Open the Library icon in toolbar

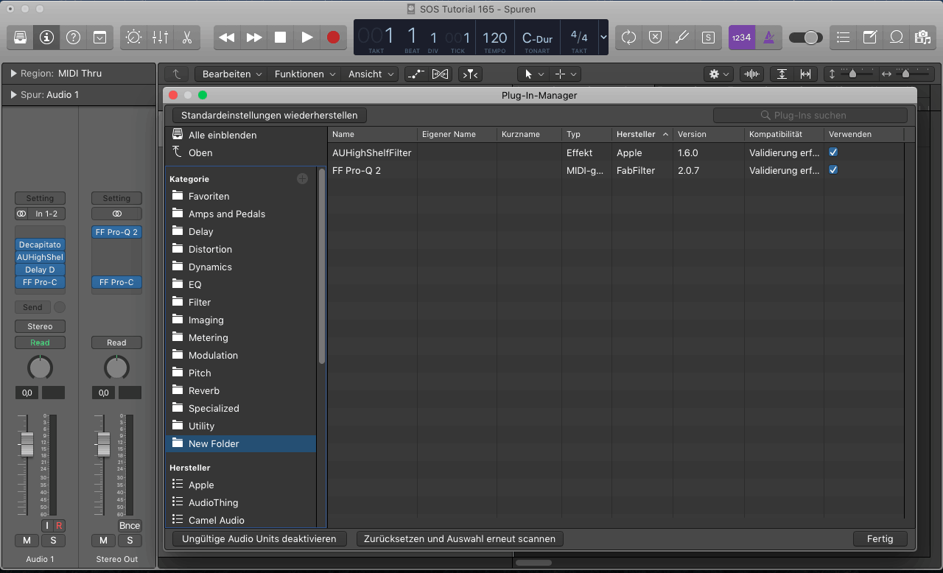coord(21,37)
